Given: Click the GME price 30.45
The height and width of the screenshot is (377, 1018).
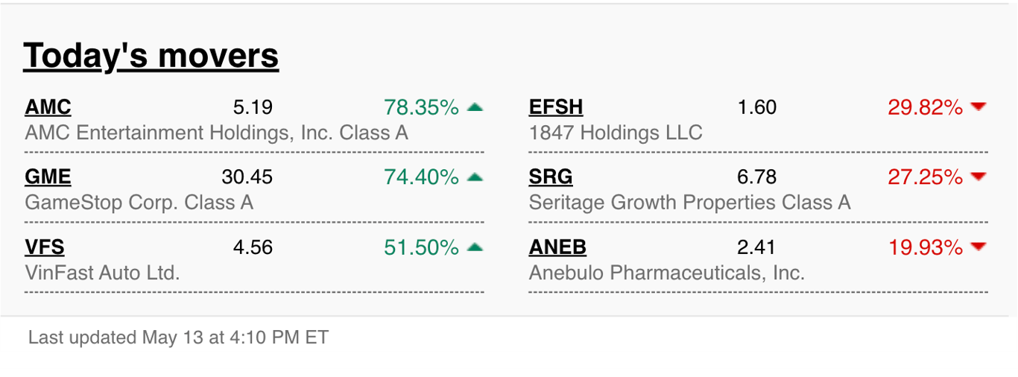Looking at the screenshot, I should click(247, 177).
